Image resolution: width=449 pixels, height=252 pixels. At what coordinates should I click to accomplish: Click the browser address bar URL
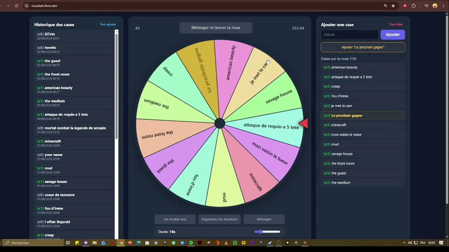[x=44, y=6]
